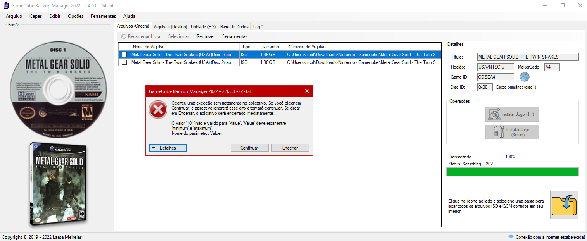Click the green transfer progress bar
This screenshot has width=587, height=241.
[512, 172]
